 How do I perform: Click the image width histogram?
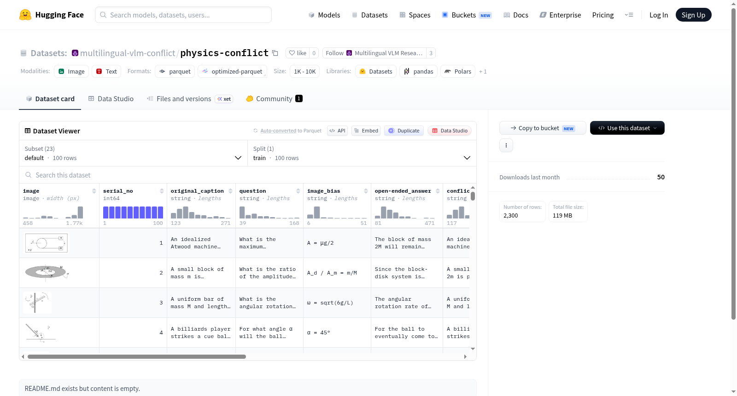(53, 212)
